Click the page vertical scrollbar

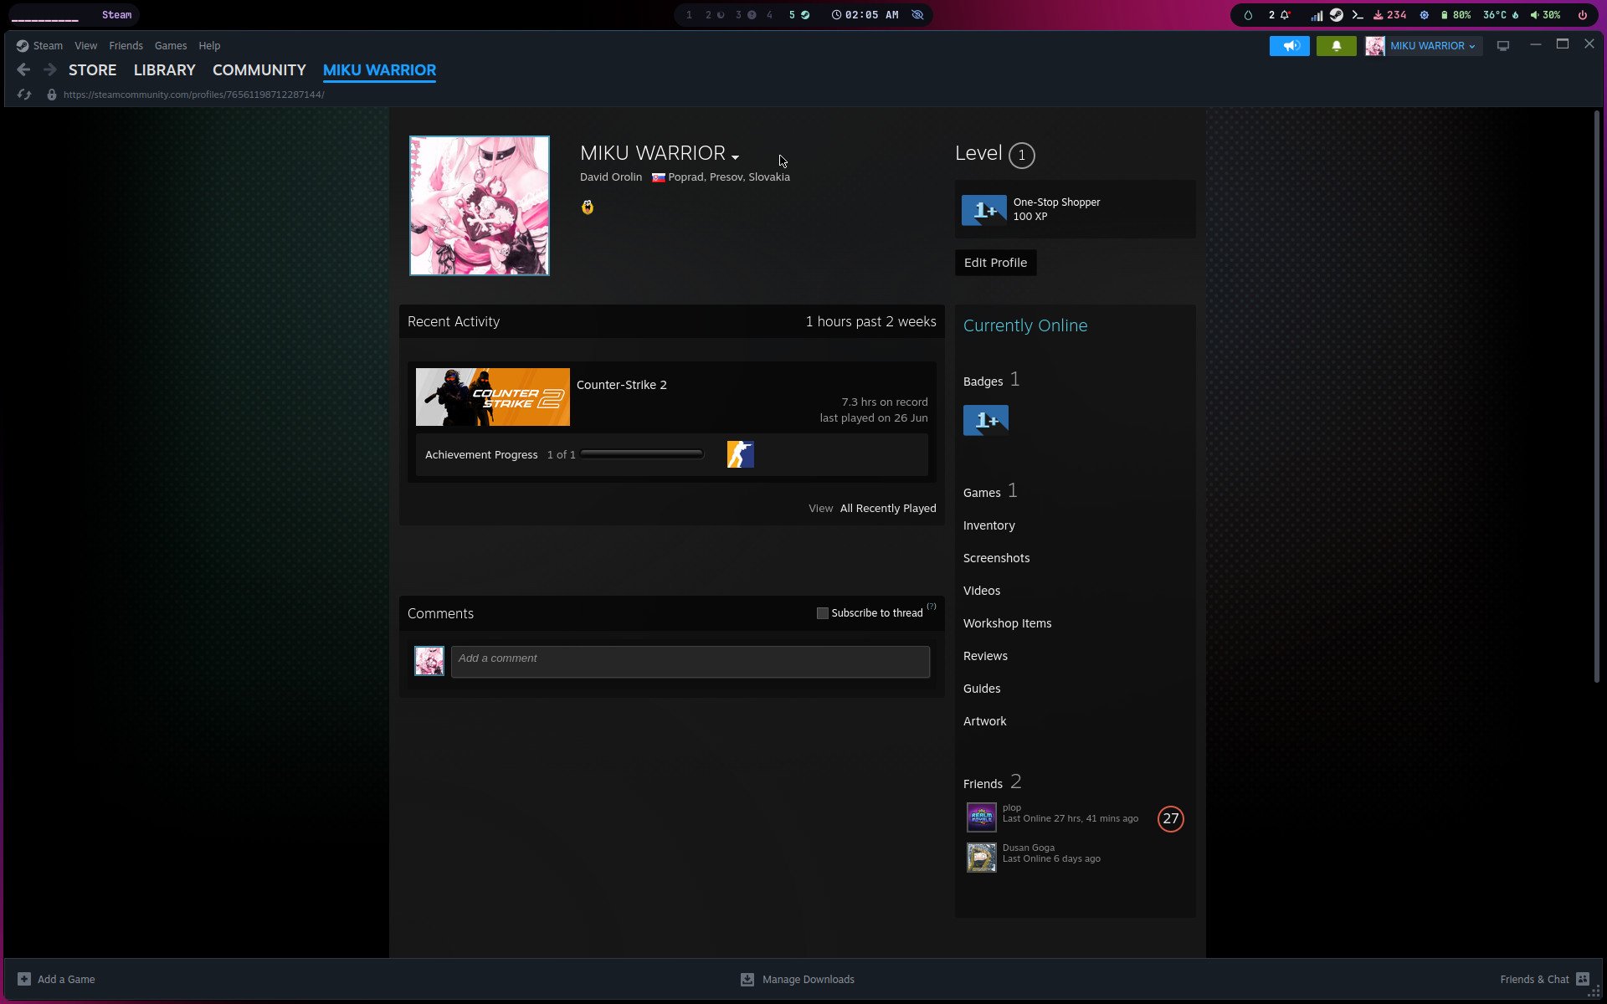tap(1596, 397)
